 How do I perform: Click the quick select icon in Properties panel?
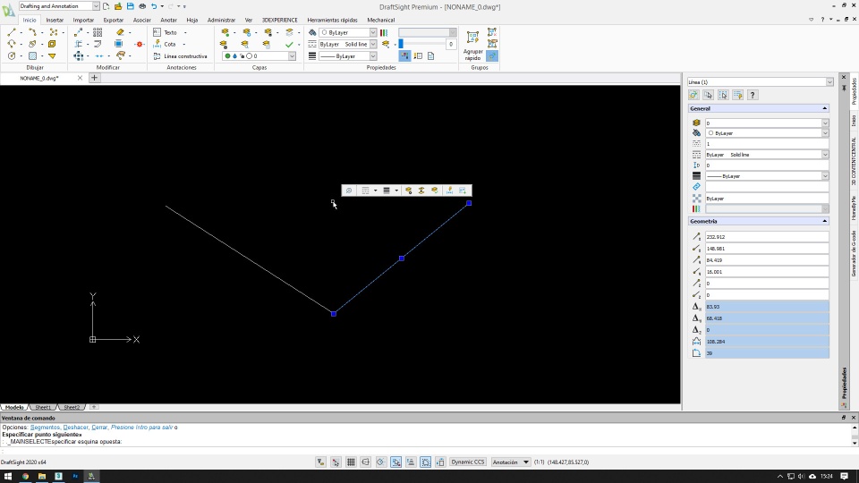738,95
